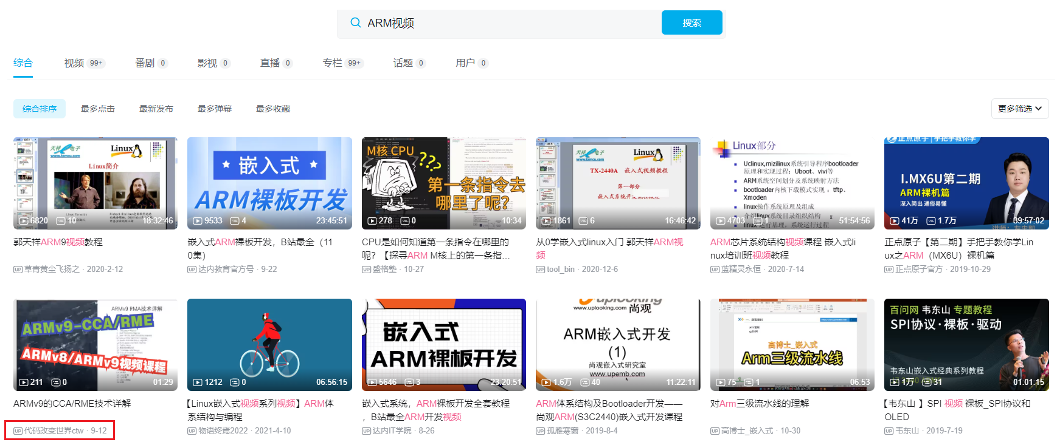Click play-count icon showing 9533
The width and height of the screenshot is (1057, 445).
tap(198, 221)
